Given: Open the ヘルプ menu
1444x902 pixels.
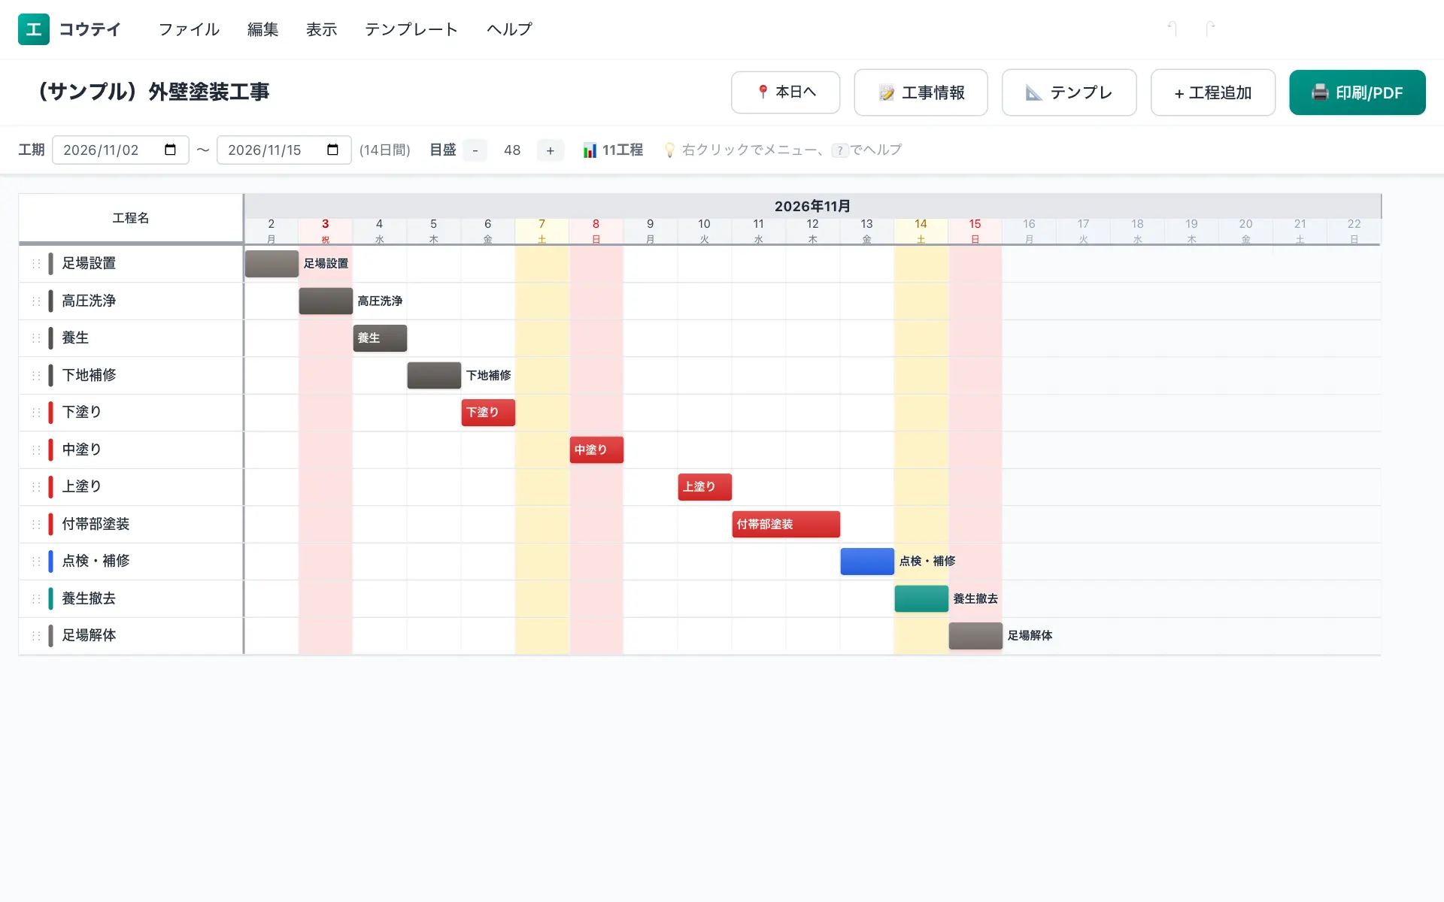Looking at the screenshot, I should (x=509, y=29).
